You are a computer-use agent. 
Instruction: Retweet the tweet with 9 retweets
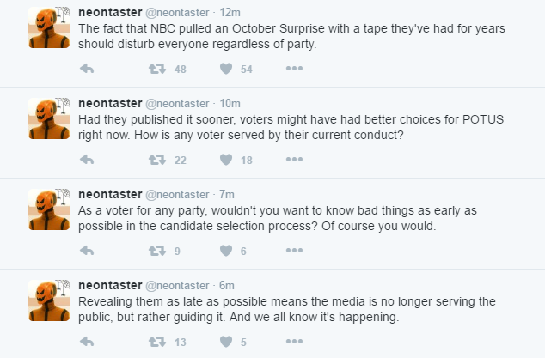click(x=157, y=251)
